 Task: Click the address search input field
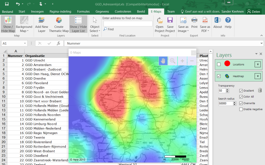(x=128, y=23)
